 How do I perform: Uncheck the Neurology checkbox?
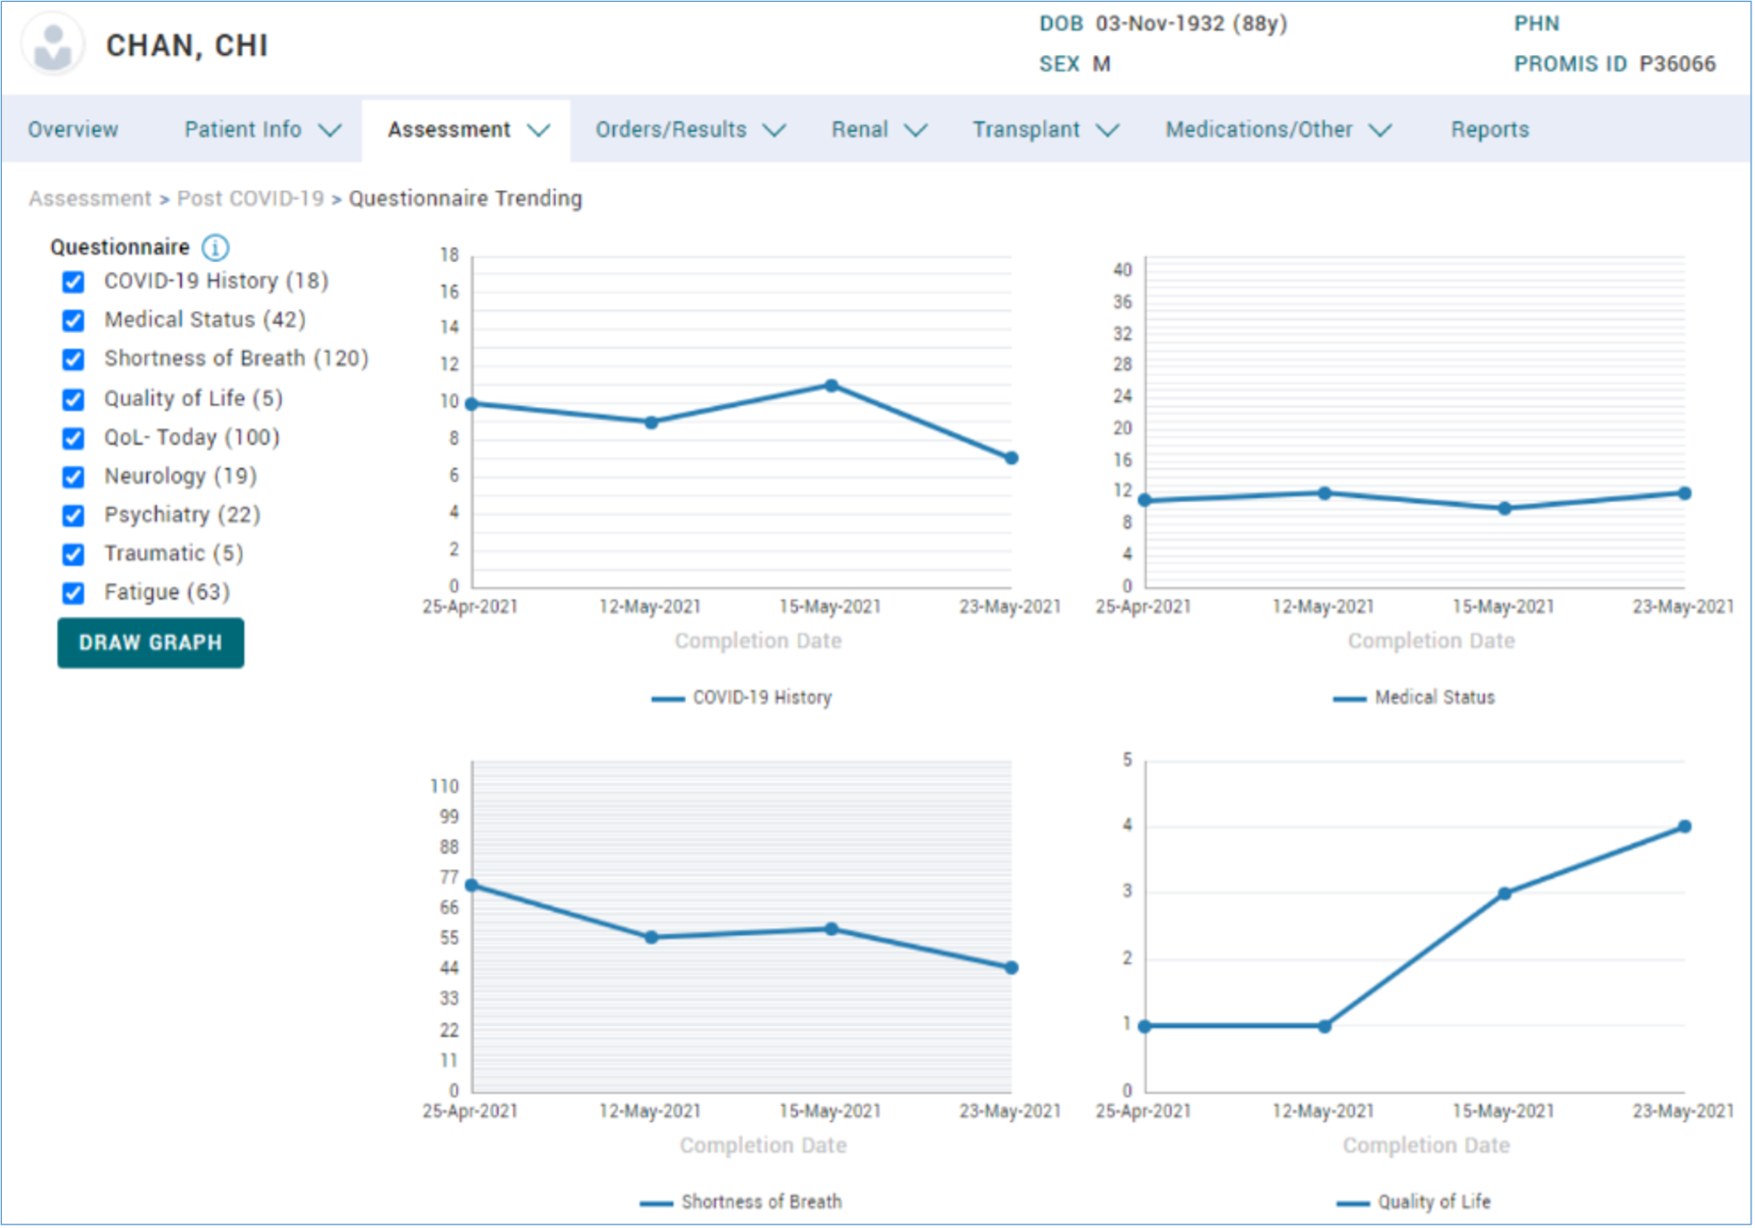point(73,477)
